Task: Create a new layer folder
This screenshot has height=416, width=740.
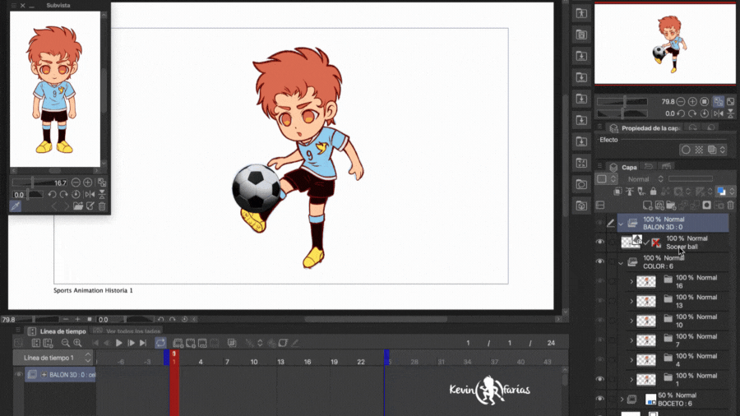Action: pyautogui.click(x=671, y=206)
